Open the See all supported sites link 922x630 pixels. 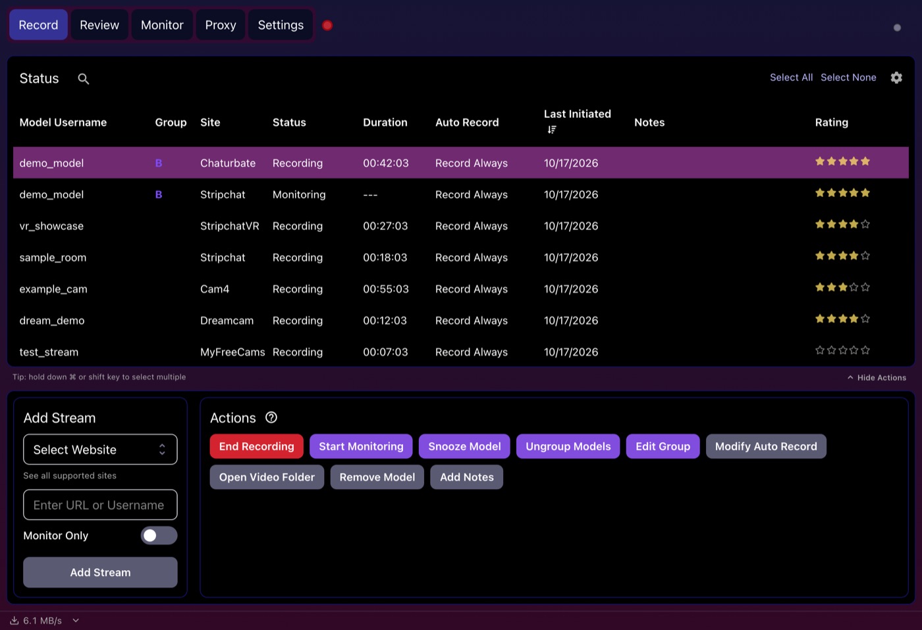tap(70, 476)
